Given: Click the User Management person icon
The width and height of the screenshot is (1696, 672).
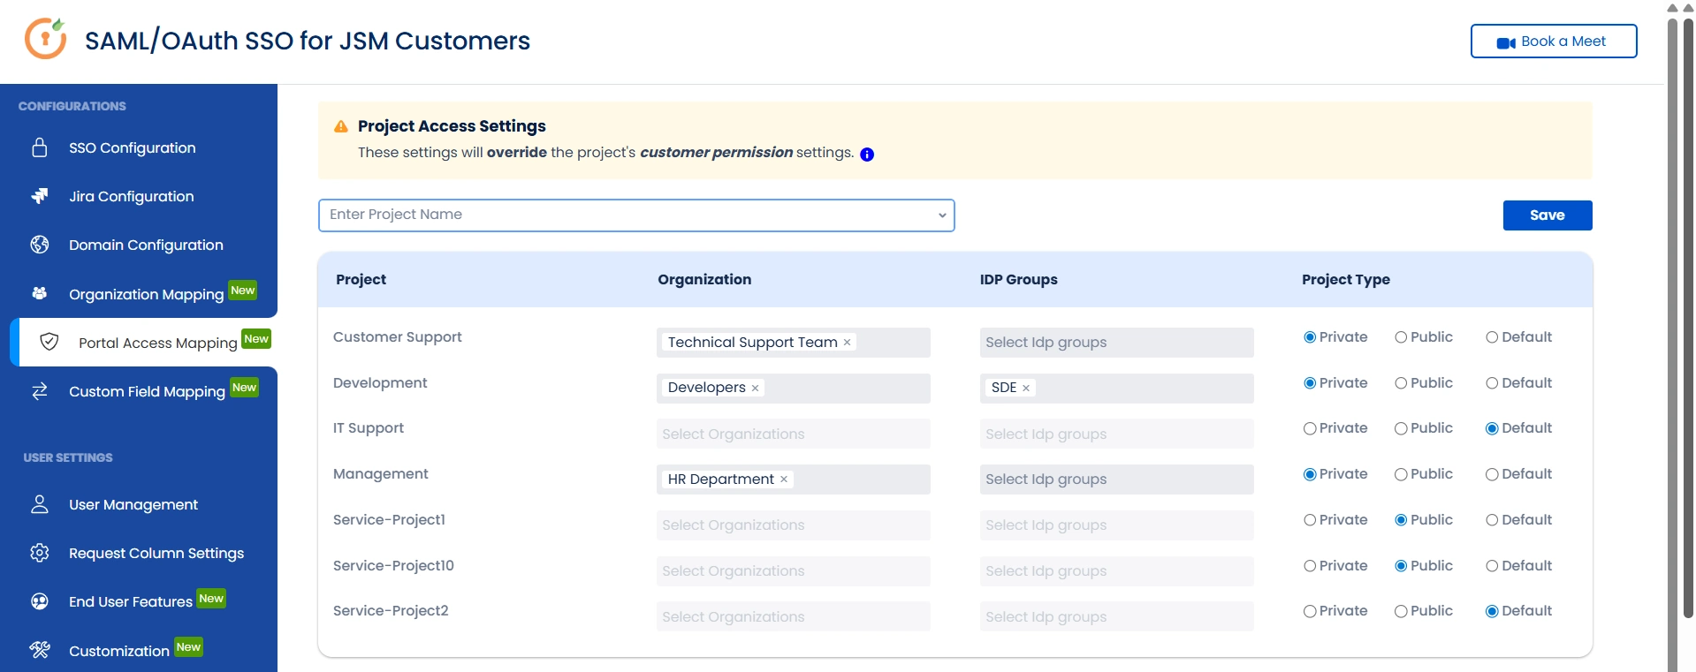Looking at the screenshot, I should [x=40, y=504].
